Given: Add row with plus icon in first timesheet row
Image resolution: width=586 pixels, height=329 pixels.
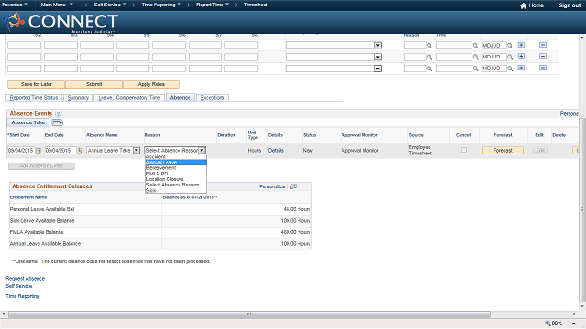Looking at the screenshot, I should [x=521, y=45].
